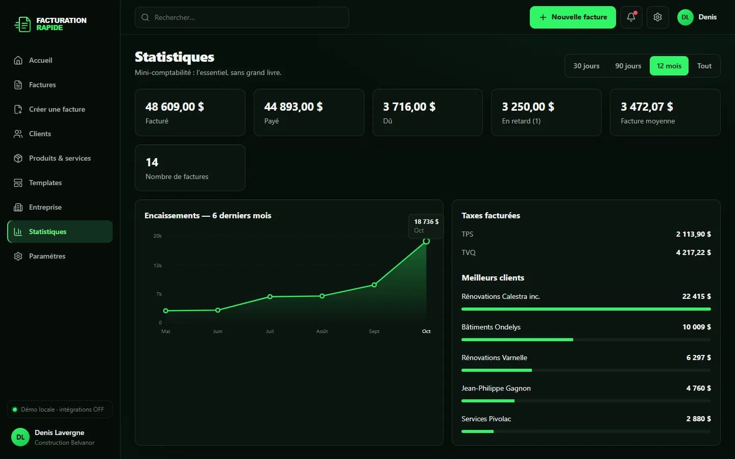Screen dimensions: 735x459
Task: Focus the Rechercher search field
Action: pos(242,17)
